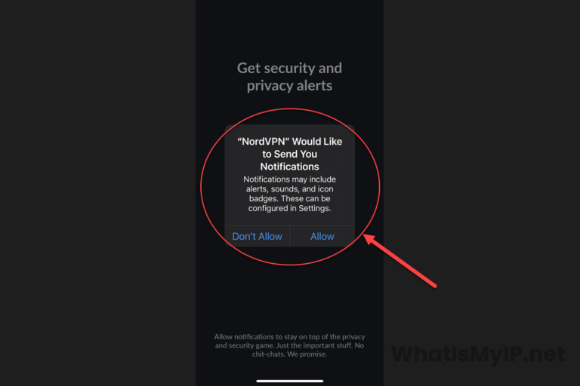Select the "to Send You" title line
Viewport: 580px width, 386px height.
290,154
